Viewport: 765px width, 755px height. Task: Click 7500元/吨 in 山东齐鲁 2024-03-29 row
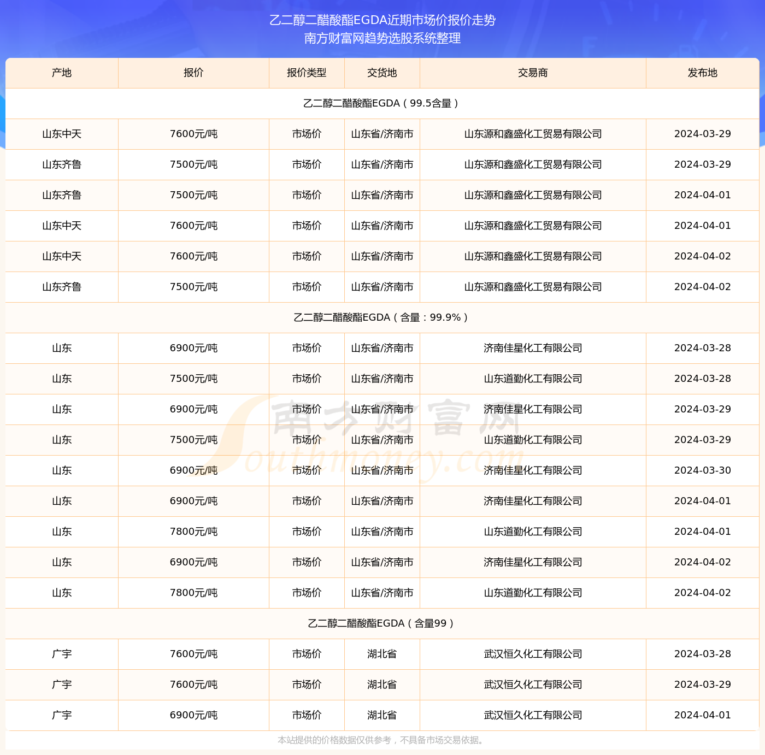pos(193,164)
